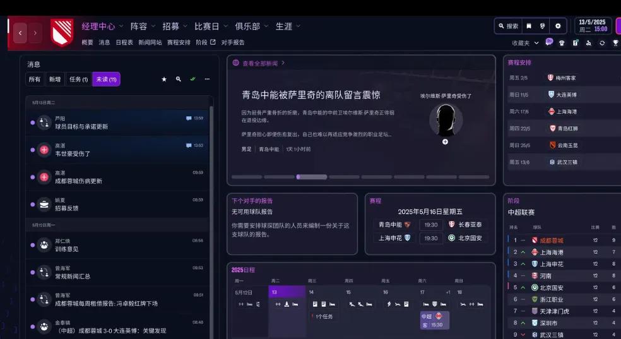Open the date 13/5/2025 calendar button

(x=593, y=26)
